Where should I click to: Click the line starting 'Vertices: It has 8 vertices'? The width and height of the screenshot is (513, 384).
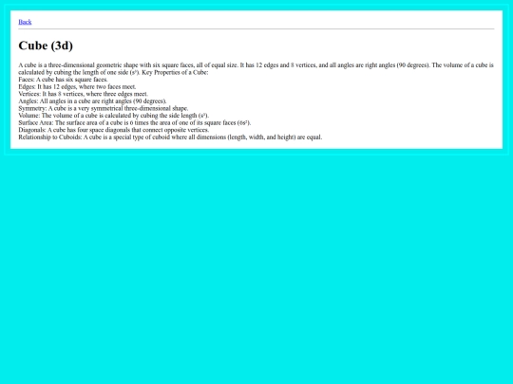tap(83, 94)
